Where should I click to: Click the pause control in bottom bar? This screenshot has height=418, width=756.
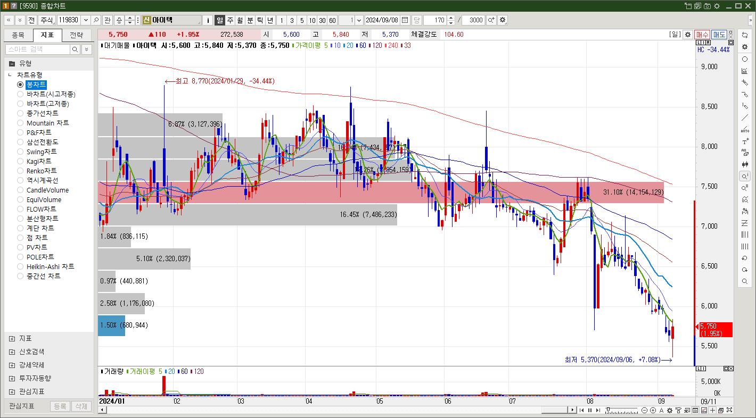pyautogui.click(x=589, y=410)
